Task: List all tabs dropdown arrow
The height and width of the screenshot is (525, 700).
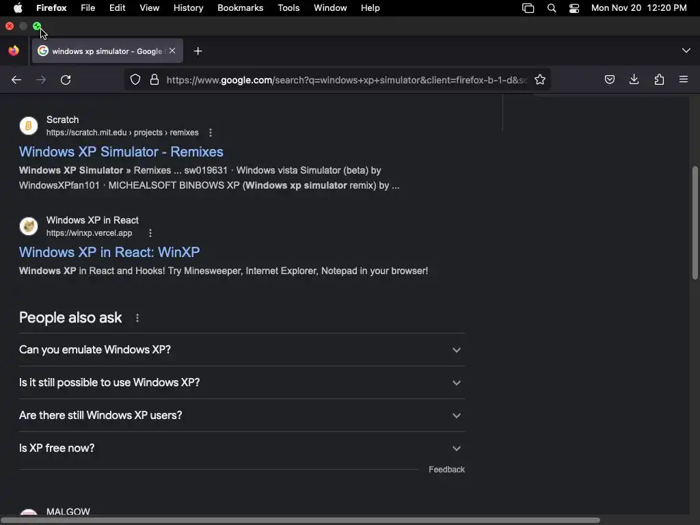Action: [686, 51]
